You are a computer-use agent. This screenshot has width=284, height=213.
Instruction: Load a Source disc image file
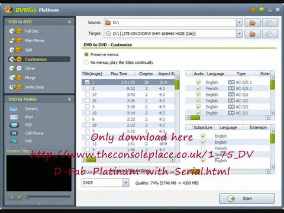[x=270, y=22]
